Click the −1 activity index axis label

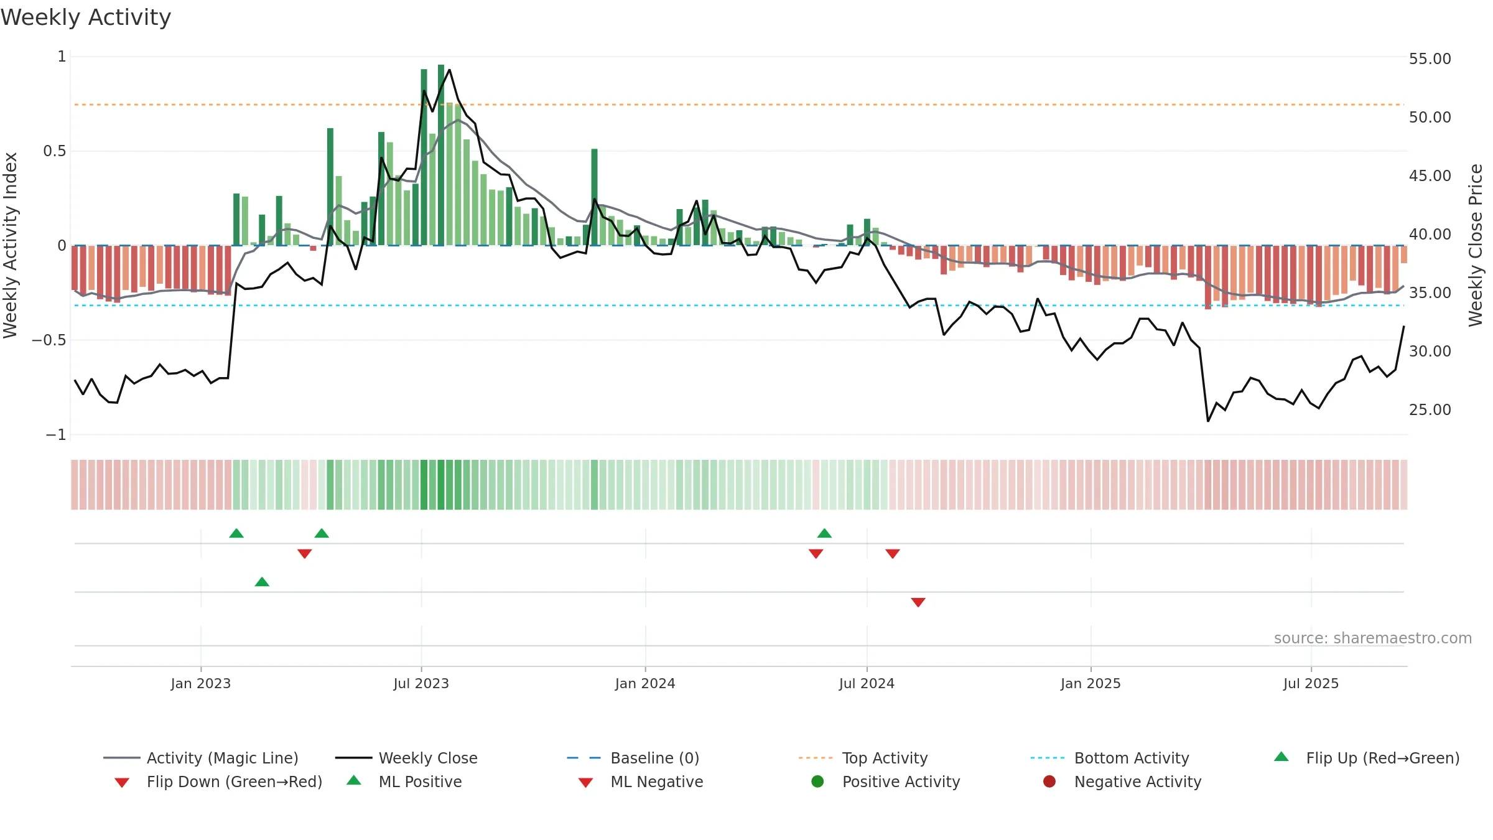(55, 435)
